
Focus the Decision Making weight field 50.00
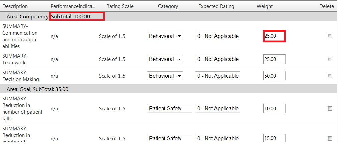(274, 76)
